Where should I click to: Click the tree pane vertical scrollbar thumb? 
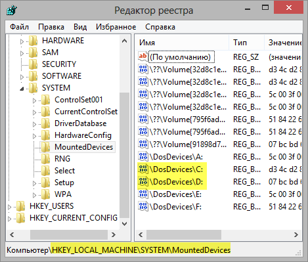(x=125, y=156)
